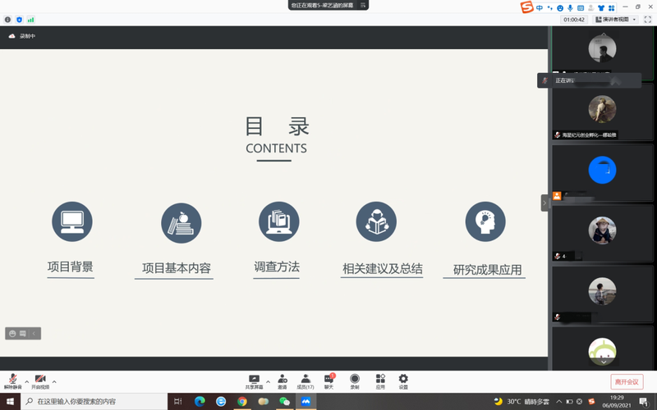This screenshot has width=657, height=410.
Task: Open the 聊天 (Chat) window
Action: click(x=329, y=380)
